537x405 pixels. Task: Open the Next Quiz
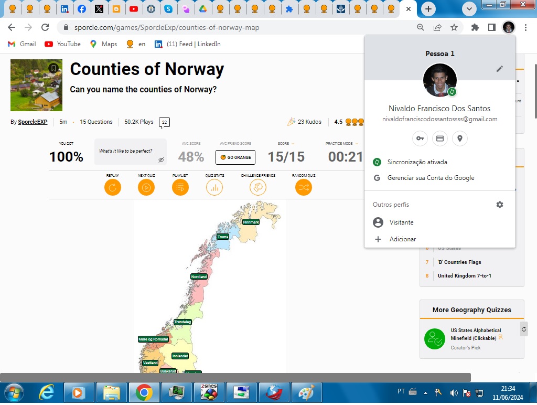pyautogui.click(x=146, y=187)
